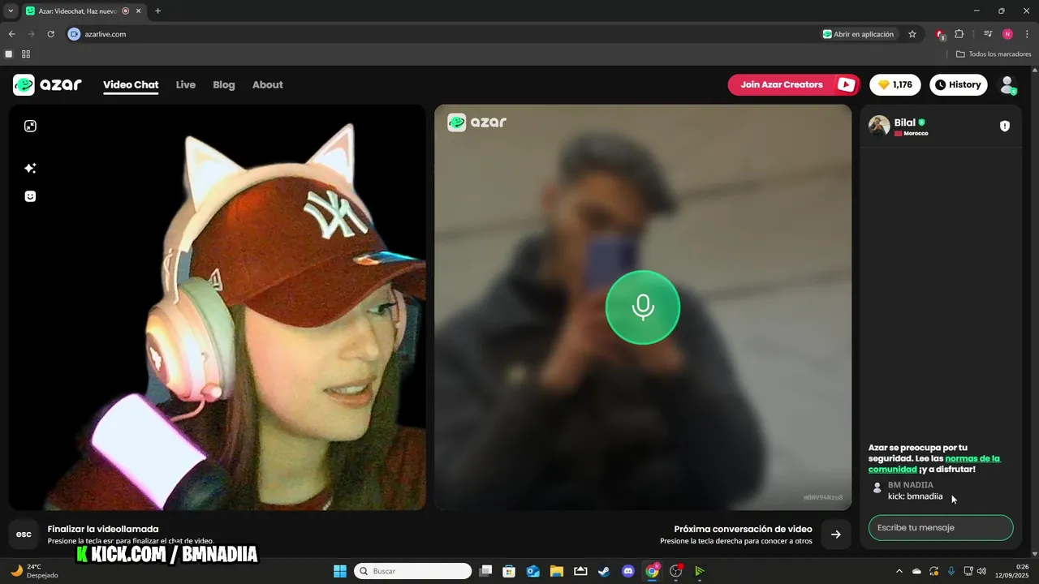Open gems balance showing 1,176
This screenshot has width=1039, height=584.
[895, 84]
